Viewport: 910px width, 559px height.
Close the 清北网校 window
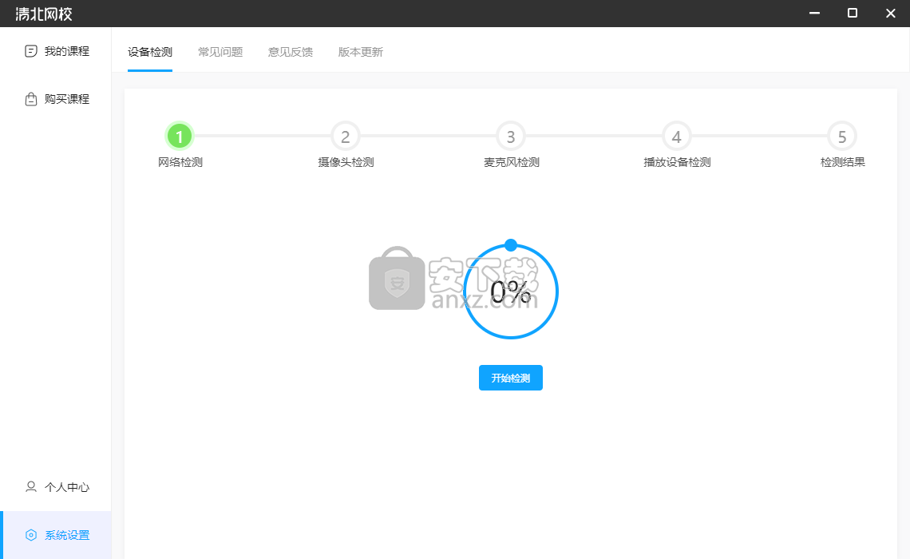coord(890,13)
